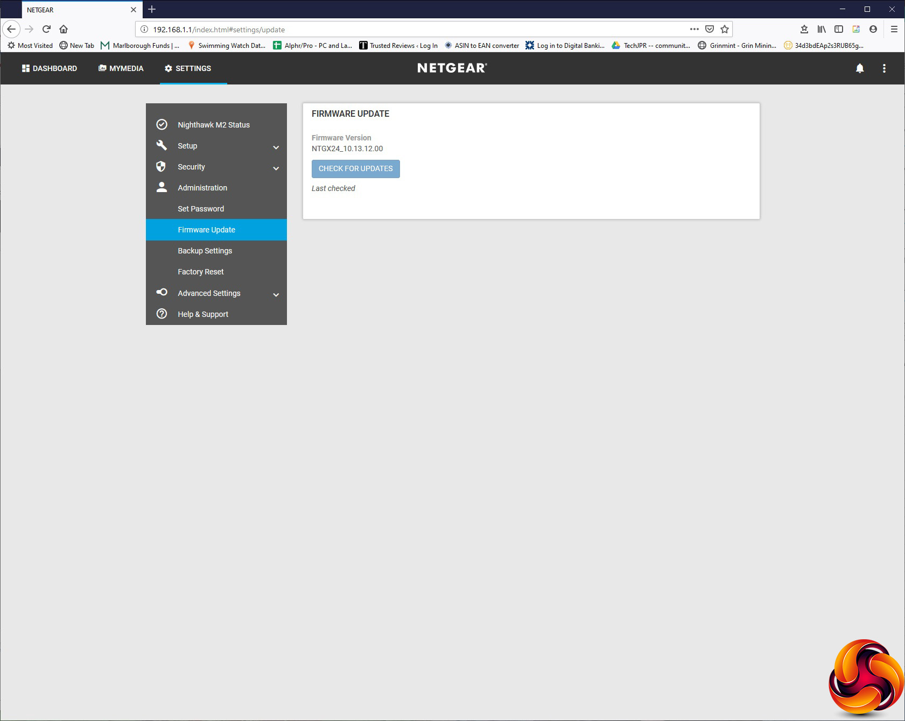Open the Log in to Digital Banking bookmark
Viewport: 905px width, 721px height.
pos(565,45)
